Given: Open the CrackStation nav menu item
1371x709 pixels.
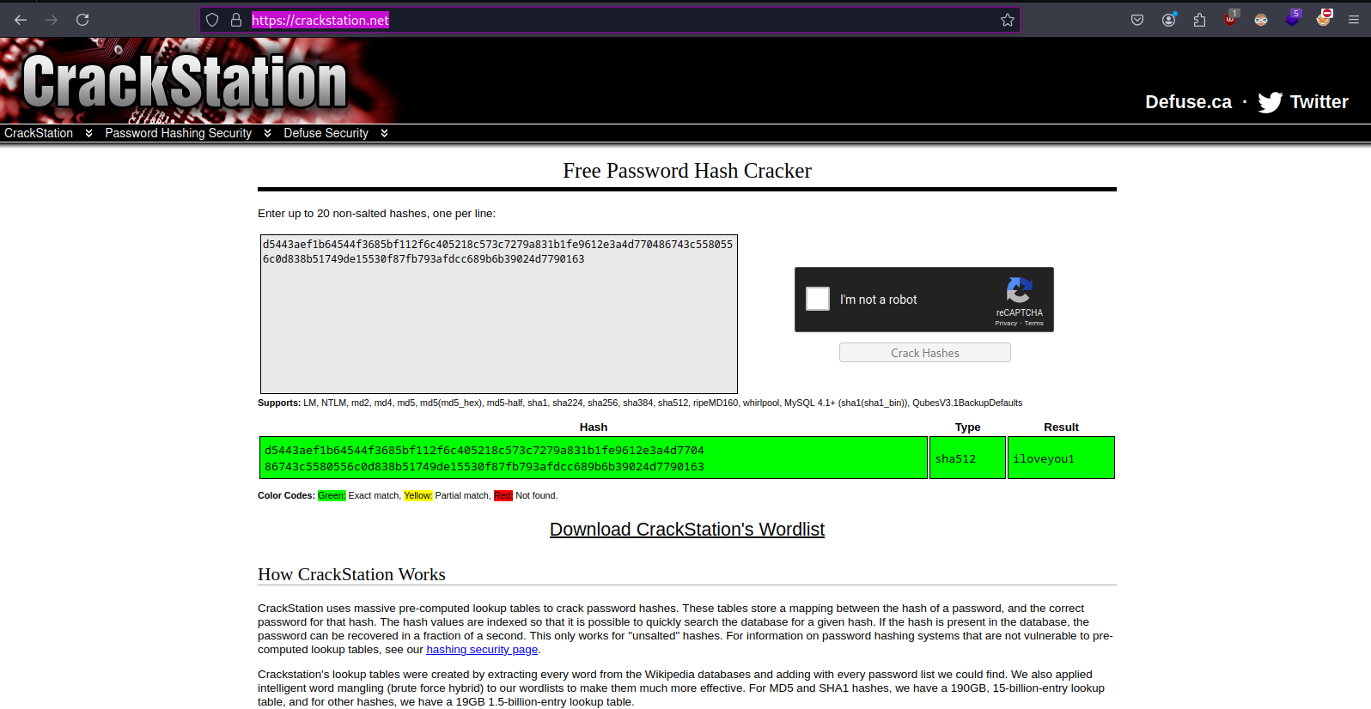Looking at the screenshot, I should click(39, 133).
